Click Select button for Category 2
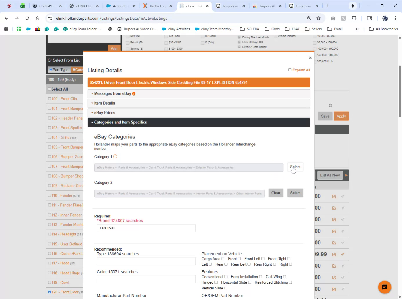The height and width of the screenshot is (299, 402). [295, 193]
